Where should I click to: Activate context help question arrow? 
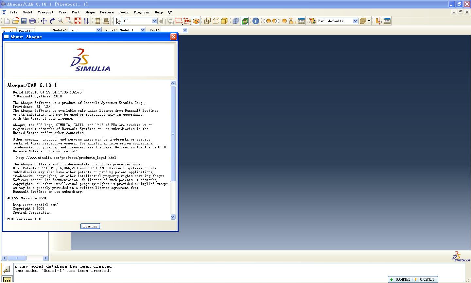coord(170,12)
